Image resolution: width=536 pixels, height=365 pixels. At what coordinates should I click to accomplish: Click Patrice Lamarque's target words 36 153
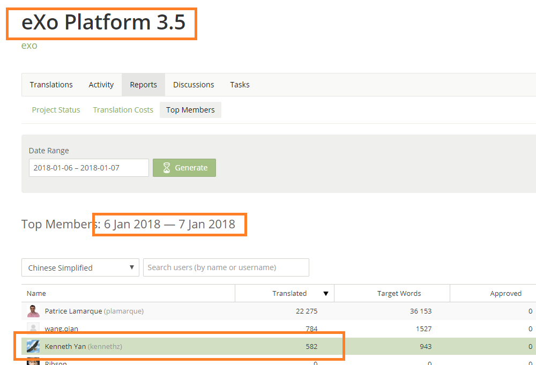click(421, 311)
